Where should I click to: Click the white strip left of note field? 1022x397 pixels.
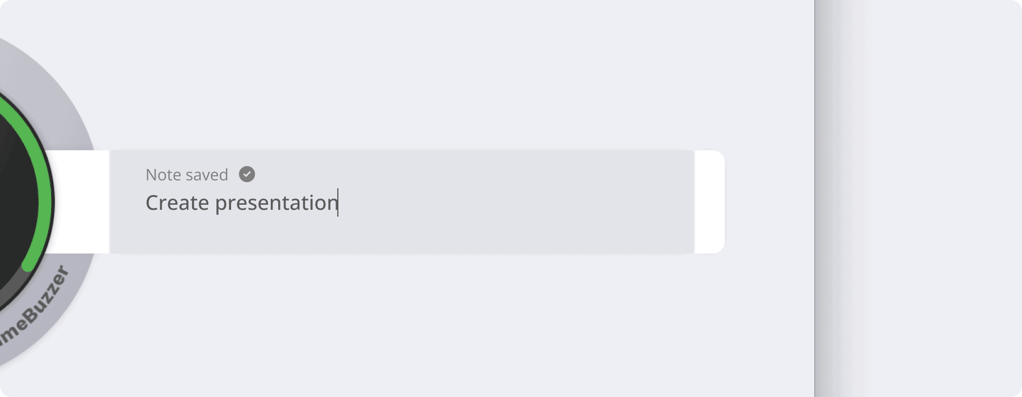point(81,202)
